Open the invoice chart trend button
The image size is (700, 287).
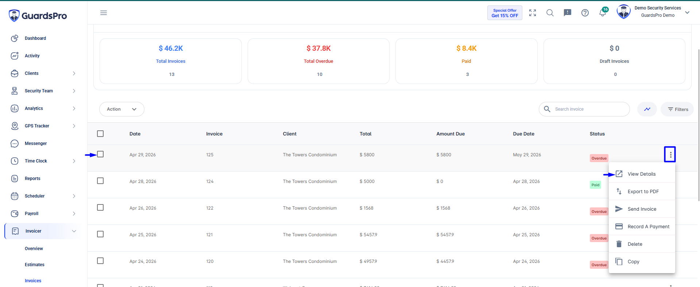click(647, 109)
